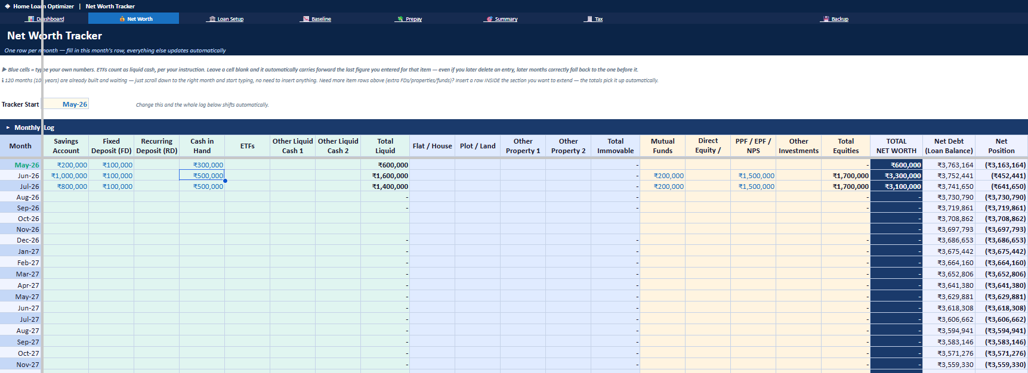Screen dimensions: 1028x373
Task: Click the Month column header
Action: [20, 146]
